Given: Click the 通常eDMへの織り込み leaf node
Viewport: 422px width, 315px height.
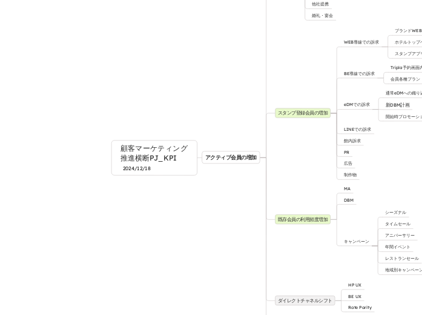Looking at the screenshot, I should click(x=404, y=93).
